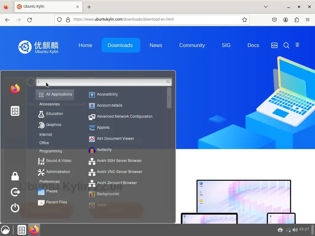Click the Firefox forward arrow

(x=18, y=20)
